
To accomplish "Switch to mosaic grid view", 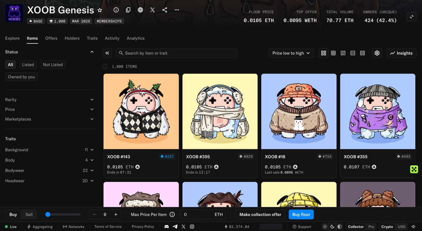I will tap(343, 53).
